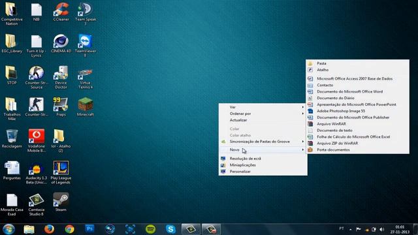The height and width of the screenshot is (235, 418).
Task: Expand the Ver submenu
Action: (x=263, y=107)
